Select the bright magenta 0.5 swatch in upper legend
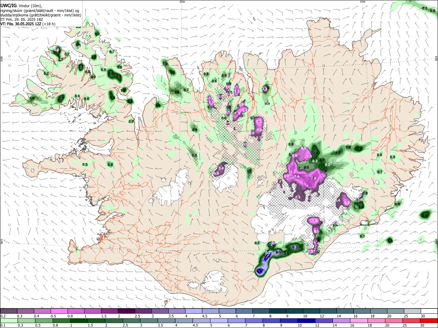Image resolution: width=438 pixels, height=328 pixels. [59, 311]
